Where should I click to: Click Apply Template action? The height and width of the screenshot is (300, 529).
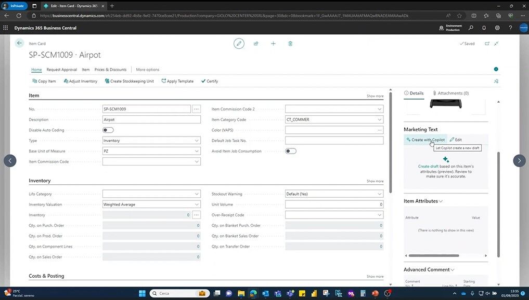pos(177,81)
